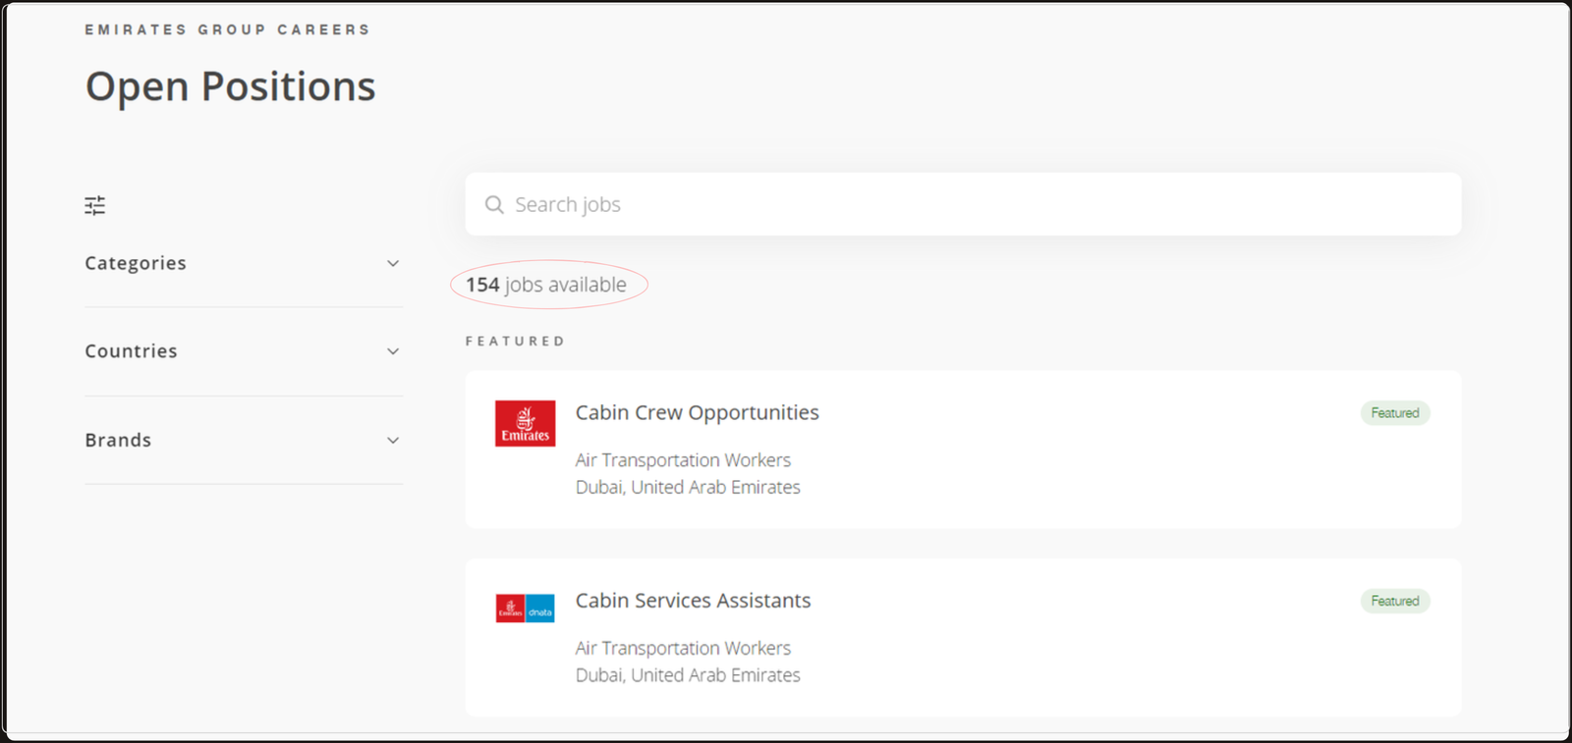Click Air Transportation Workers under Cabin Crew Opportunities

(683, 460)
